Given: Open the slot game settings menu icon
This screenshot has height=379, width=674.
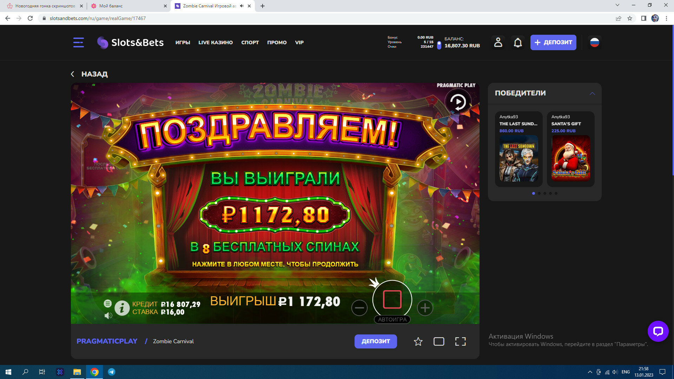Looking at the screenshot, I should click(108, 303).
